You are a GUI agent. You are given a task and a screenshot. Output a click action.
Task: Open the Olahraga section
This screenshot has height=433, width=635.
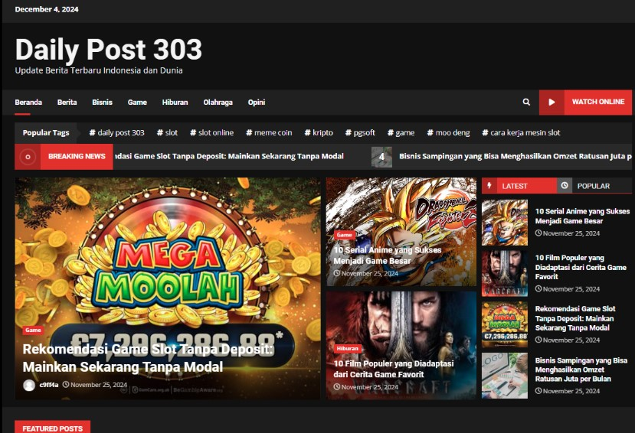coord(218,103)
